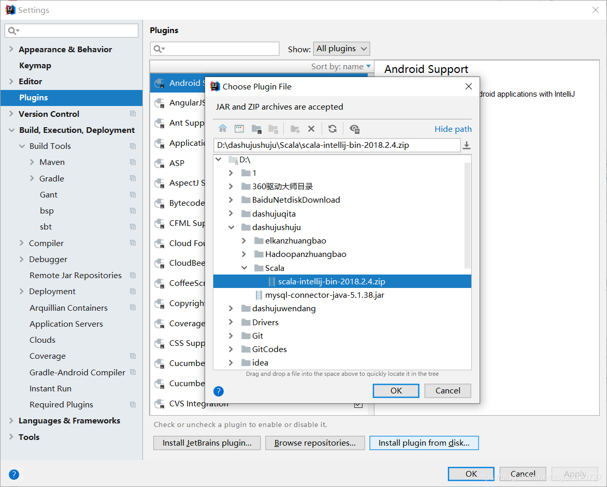Select the GitCodes folder
This screenshot has width=607, height=487.
(269, 349)
